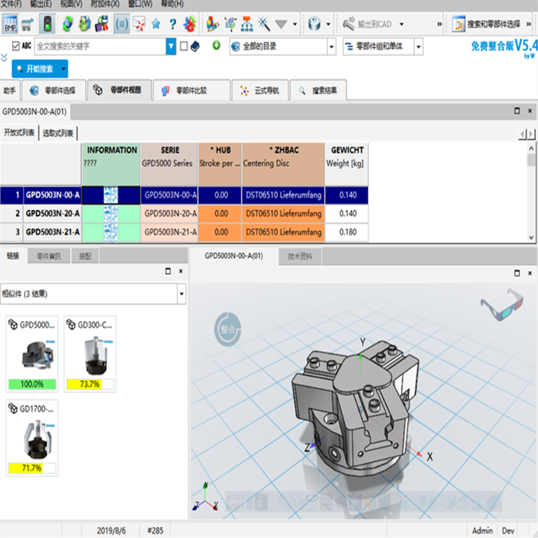This screenshot has width=538, height=538.
Task: Switch to the 零部件比较 tab
Action: pyautogui.click(x=191, y=90)
